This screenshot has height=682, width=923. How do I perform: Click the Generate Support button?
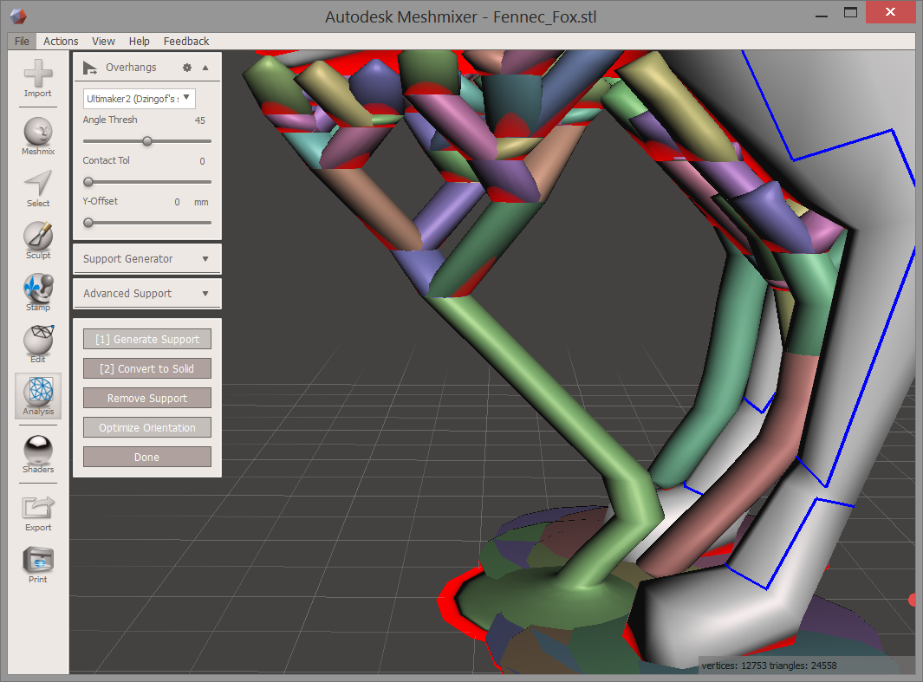147,339
